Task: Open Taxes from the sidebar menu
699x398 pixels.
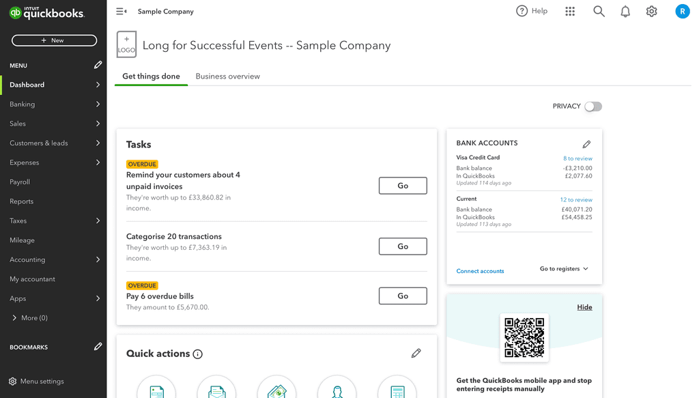Action: [22, 221]
